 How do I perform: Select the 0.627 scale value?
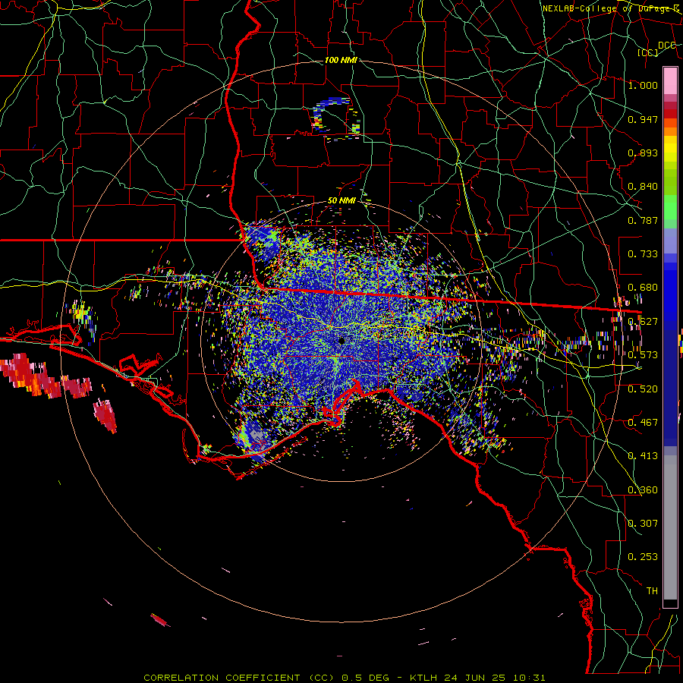[x=643, y=322]
